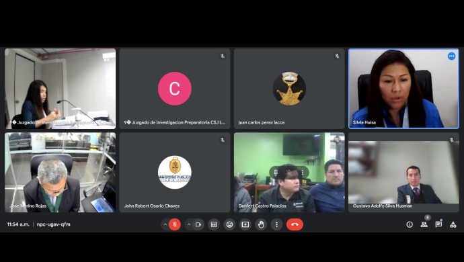The width and height of the screenshot is (464, 262).
Task: Leave the call
Action: [x=295, y=224]
